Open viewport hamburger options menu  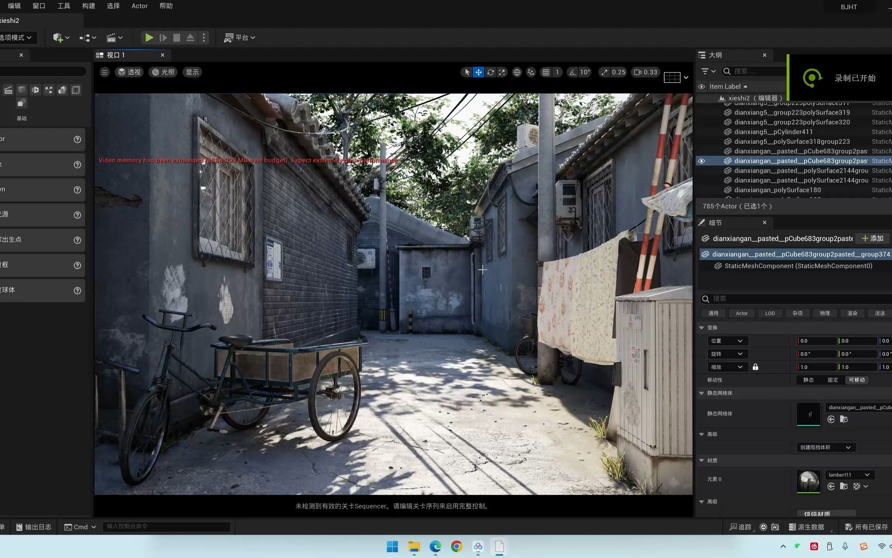click(105, 72)
